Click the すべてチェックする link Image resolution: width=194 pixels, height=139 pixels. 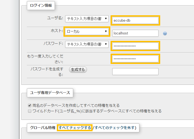75,128
